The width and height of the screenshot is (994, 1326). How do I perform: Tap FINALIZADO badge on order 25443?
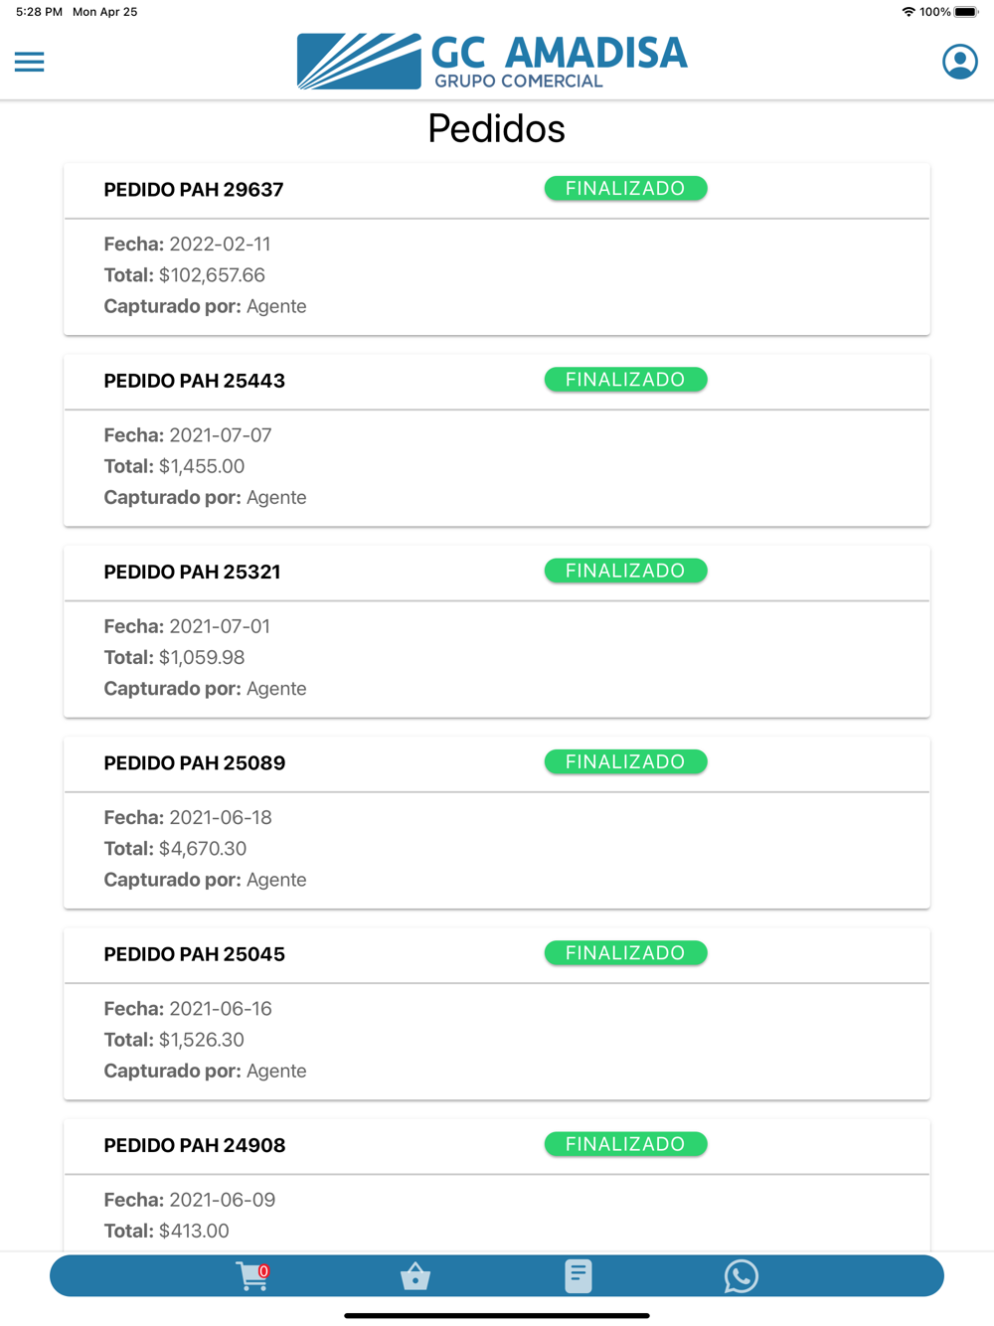[x=625, y=380]
